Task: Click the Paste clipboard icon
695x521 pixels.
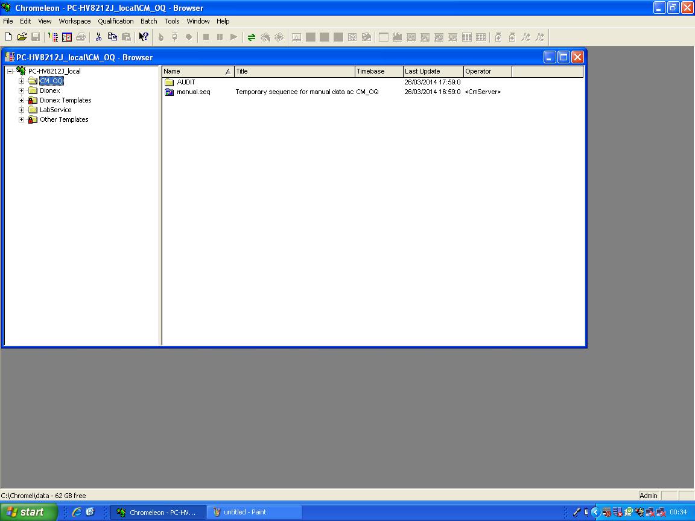Action: click(126, 37)
